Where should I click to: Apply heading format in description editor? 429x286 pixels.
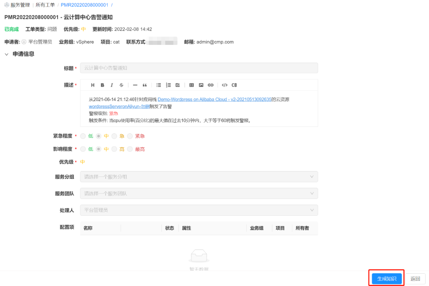[93, 85]
